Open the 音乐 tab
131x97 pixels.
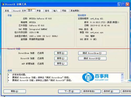coord(48,11)
